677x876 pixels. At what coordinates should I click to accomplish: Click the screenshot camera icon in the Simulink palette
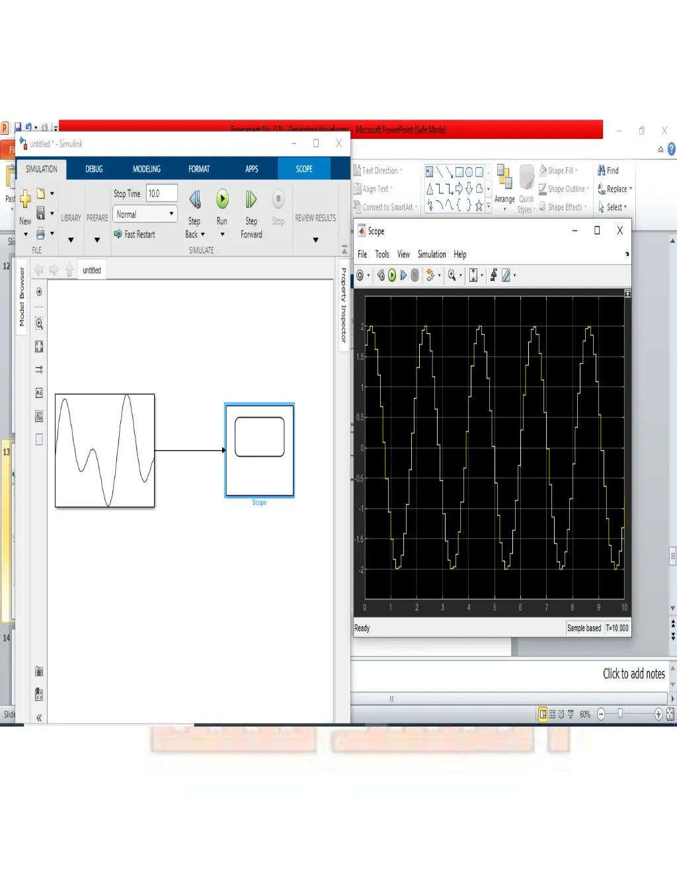coord(39,671)
